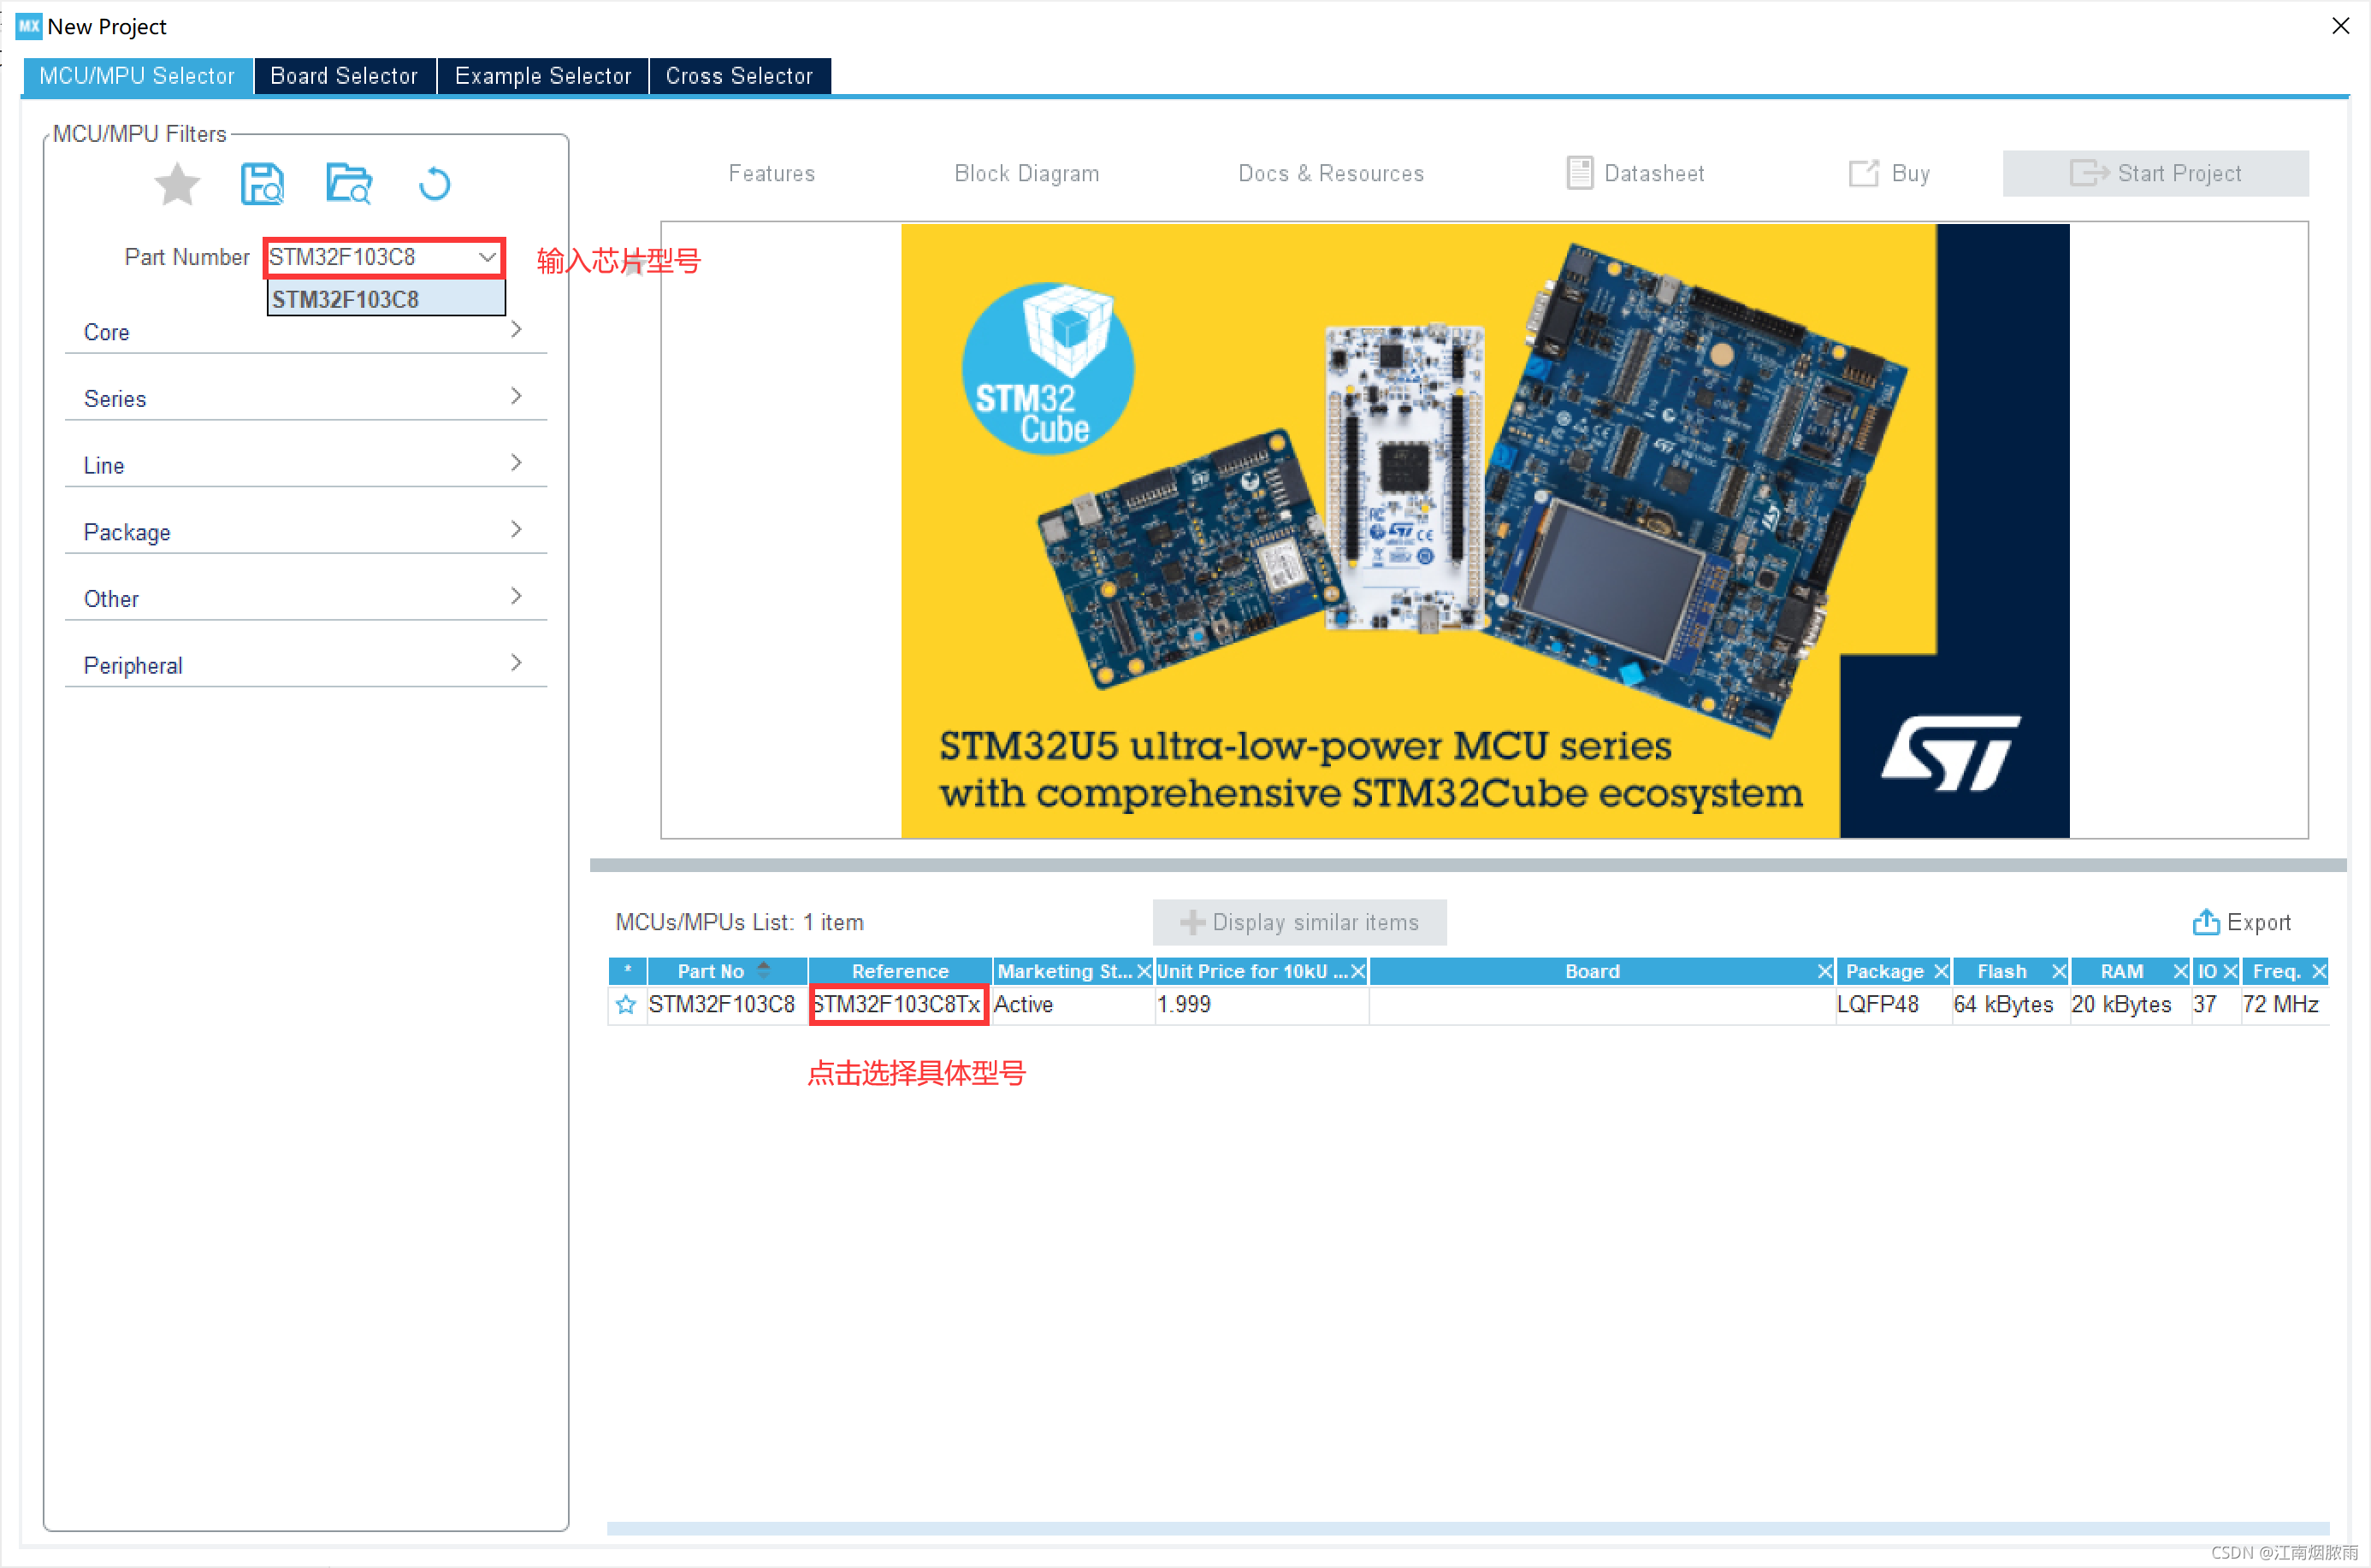Click the reset filters circular arrow icon
Image resolution: width=2371 pixels, height=1568 pixels.
[x=435, y=184]
